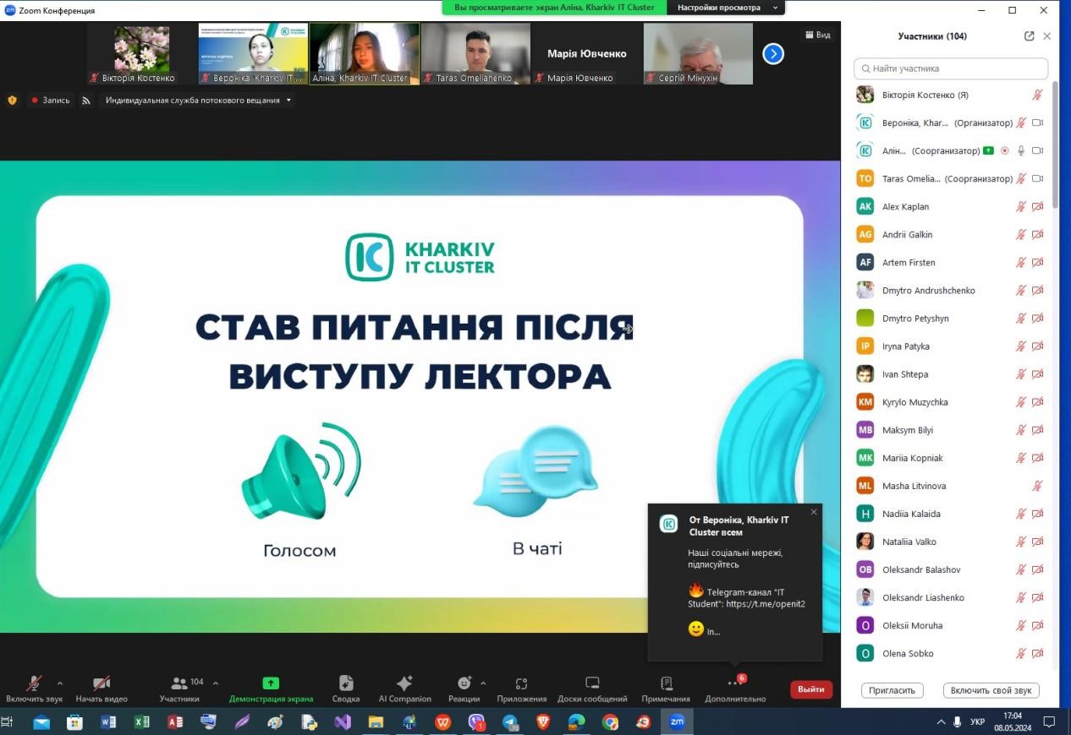Open Telegram from the taskbar

tap(510, 722)
